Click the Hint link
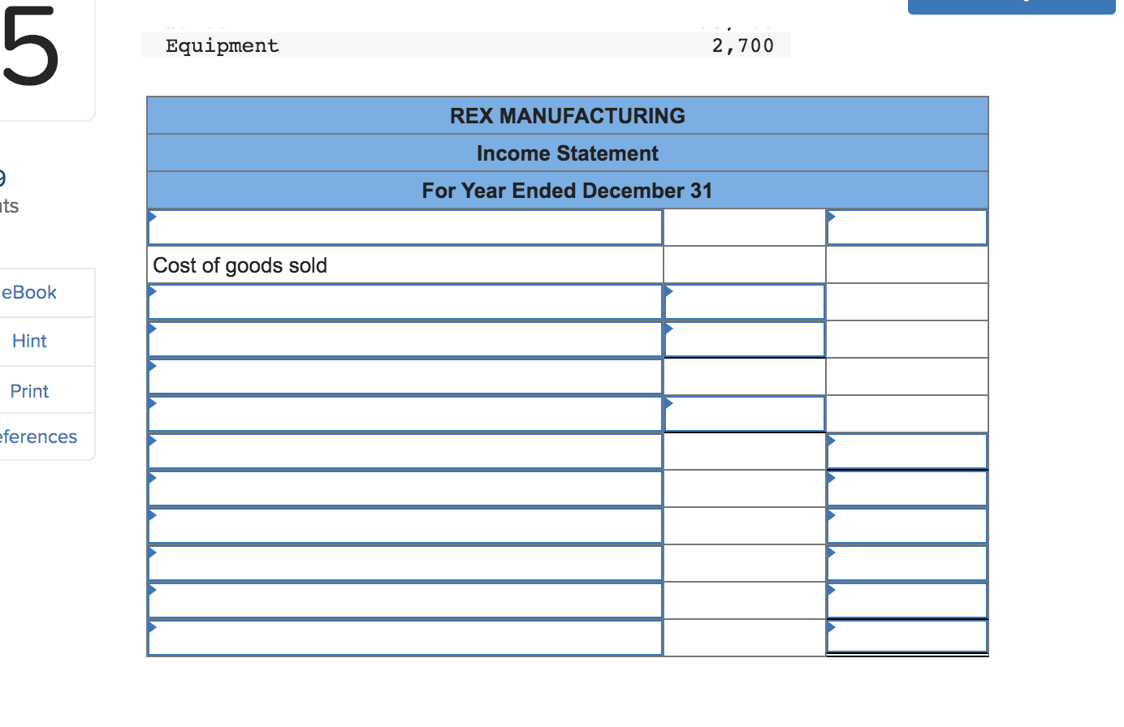The image size is (1124, 727). pos(29,341)
